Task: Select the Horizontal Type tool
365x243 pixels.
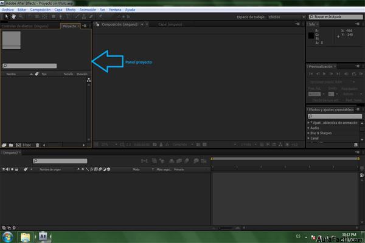Action: pos(68,16)
